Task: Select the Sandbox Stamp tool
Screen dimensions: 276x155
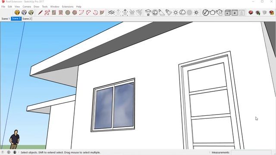Action: (132, 12)
